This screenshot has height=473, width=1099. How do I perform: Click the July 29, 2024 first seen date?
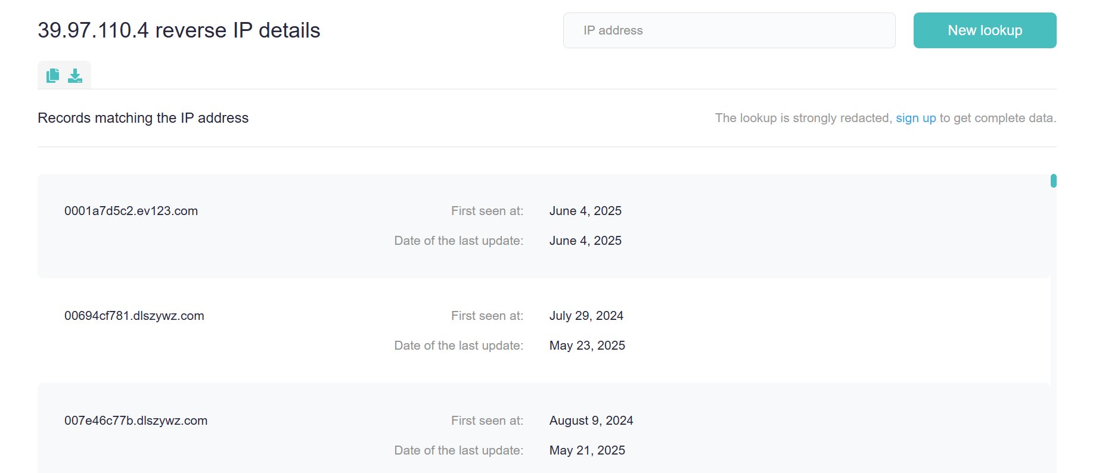point(586,316)
